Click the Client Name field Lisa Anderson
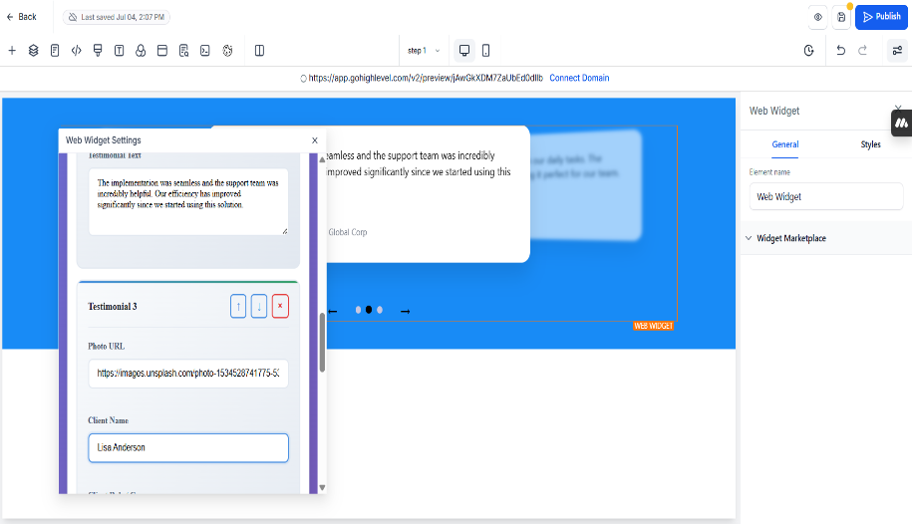The height and width of the screenshot is (524, 912). (188, 448)
